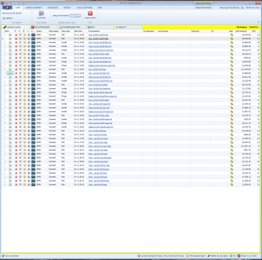Open the HELP ribbon tab

[100, 8]
